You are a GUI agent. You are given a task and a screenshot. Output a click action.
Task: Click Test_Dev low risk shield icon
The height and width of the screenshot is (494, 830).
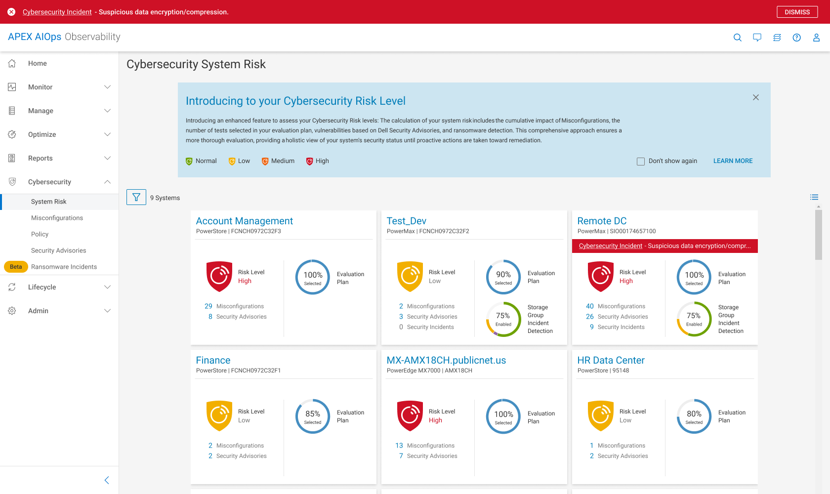410,276
